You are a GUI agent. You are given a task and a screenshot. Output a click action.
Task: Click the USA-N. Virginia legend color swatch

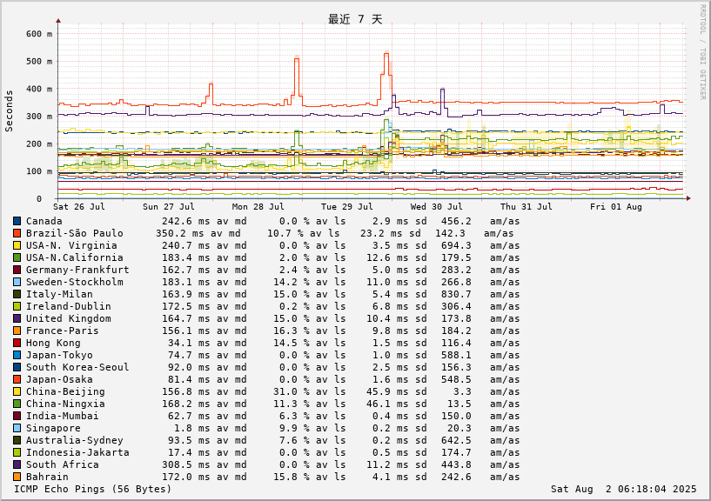pos(17,246)
